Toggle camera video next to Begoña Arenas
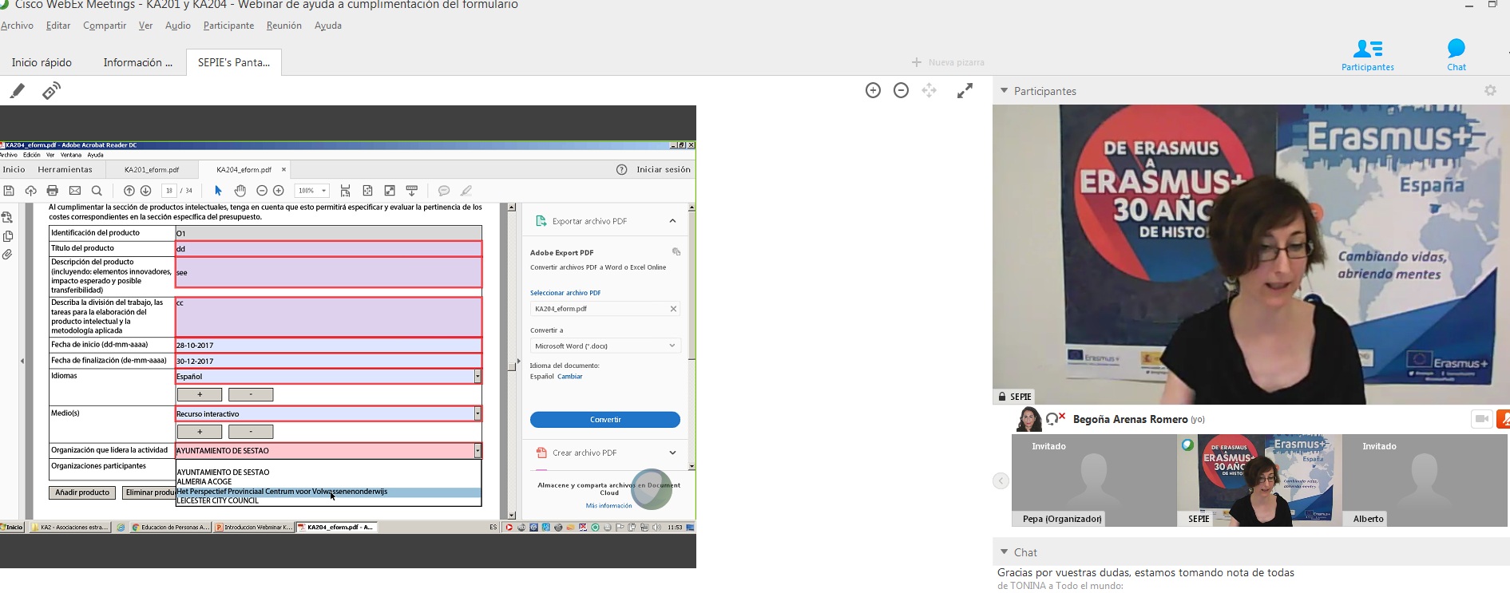 1481,419
